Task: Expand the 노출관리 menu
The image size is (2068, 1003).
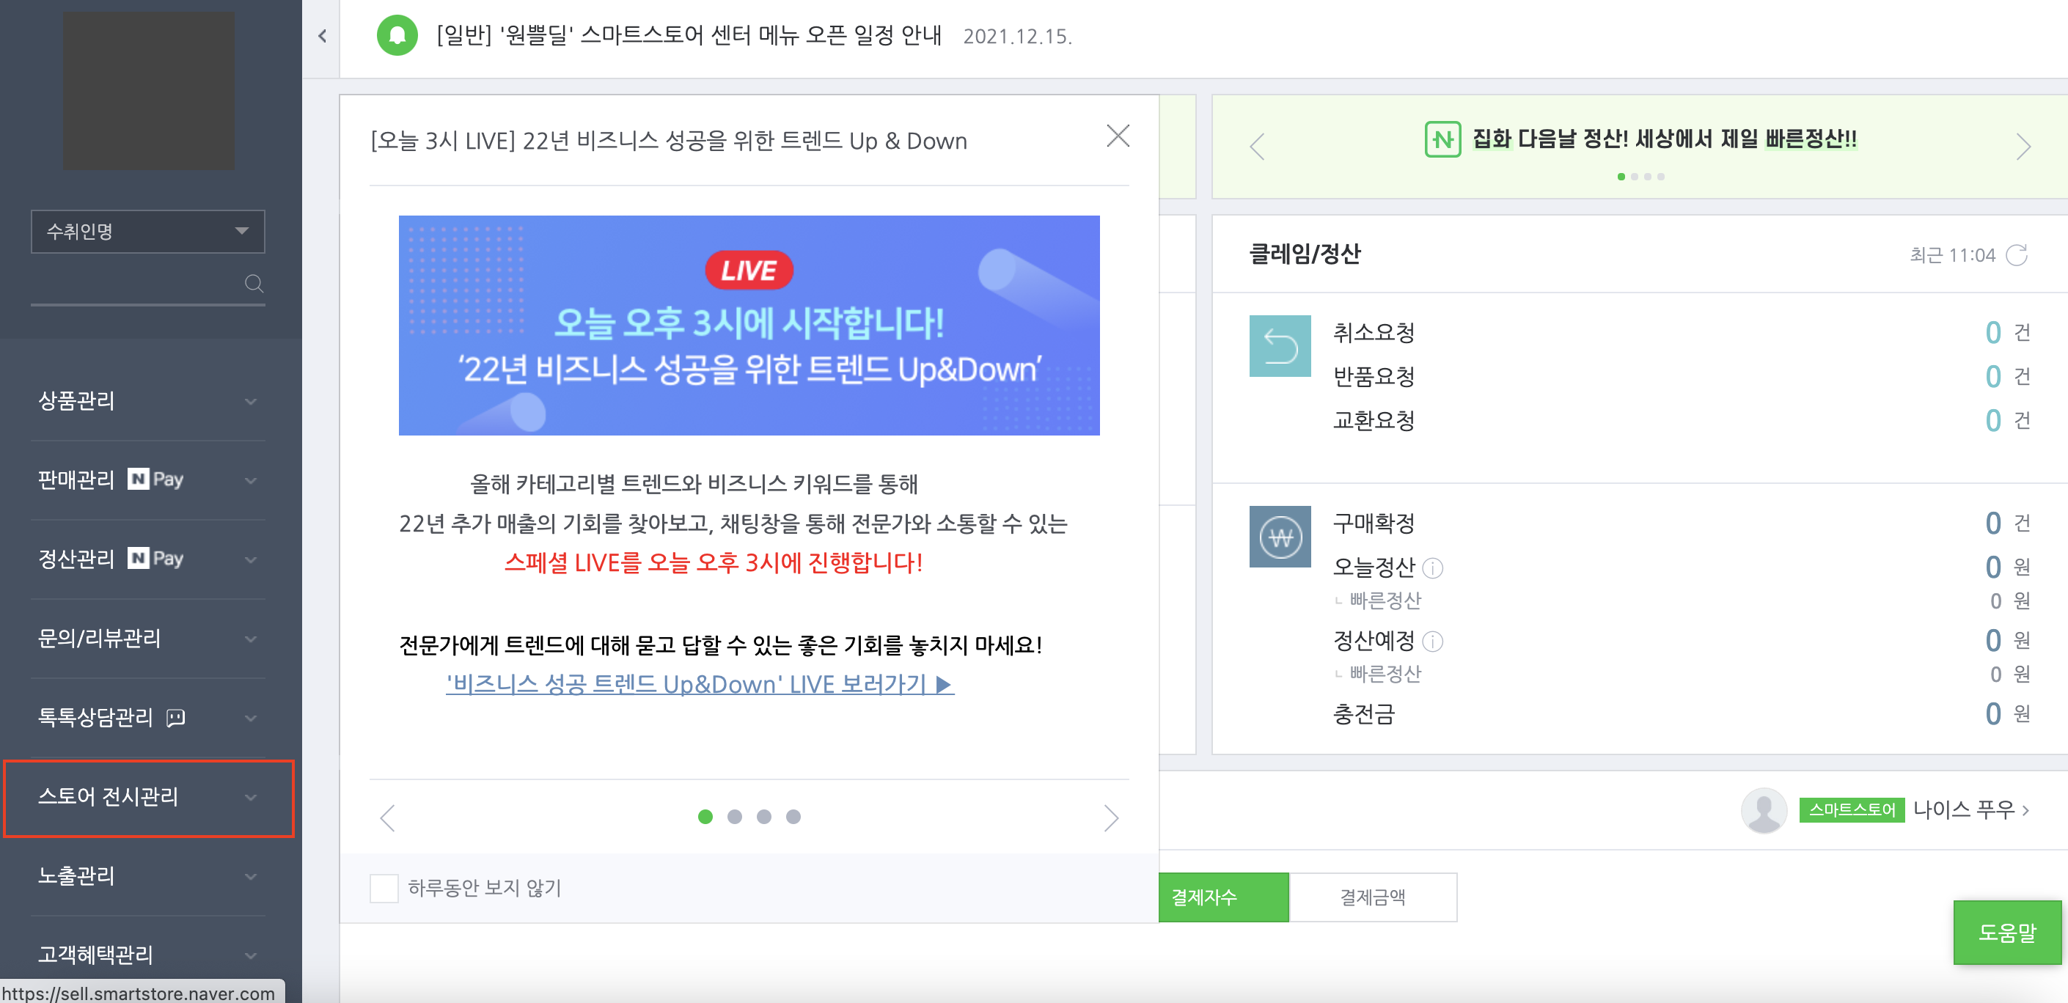Action: pos(147,875)
